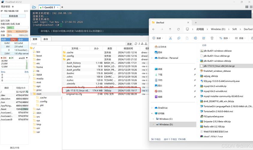Add a new session tab with plus
The height and width of the screenshot is (150, 253).
tap(62, 7)
